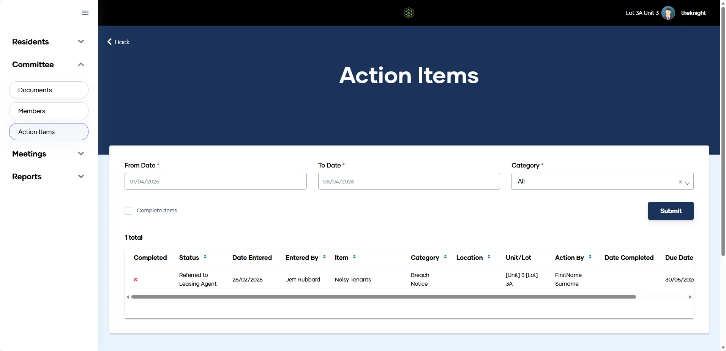Toggle the hamburger sidebar menu icon

click(x=85, y=13)
